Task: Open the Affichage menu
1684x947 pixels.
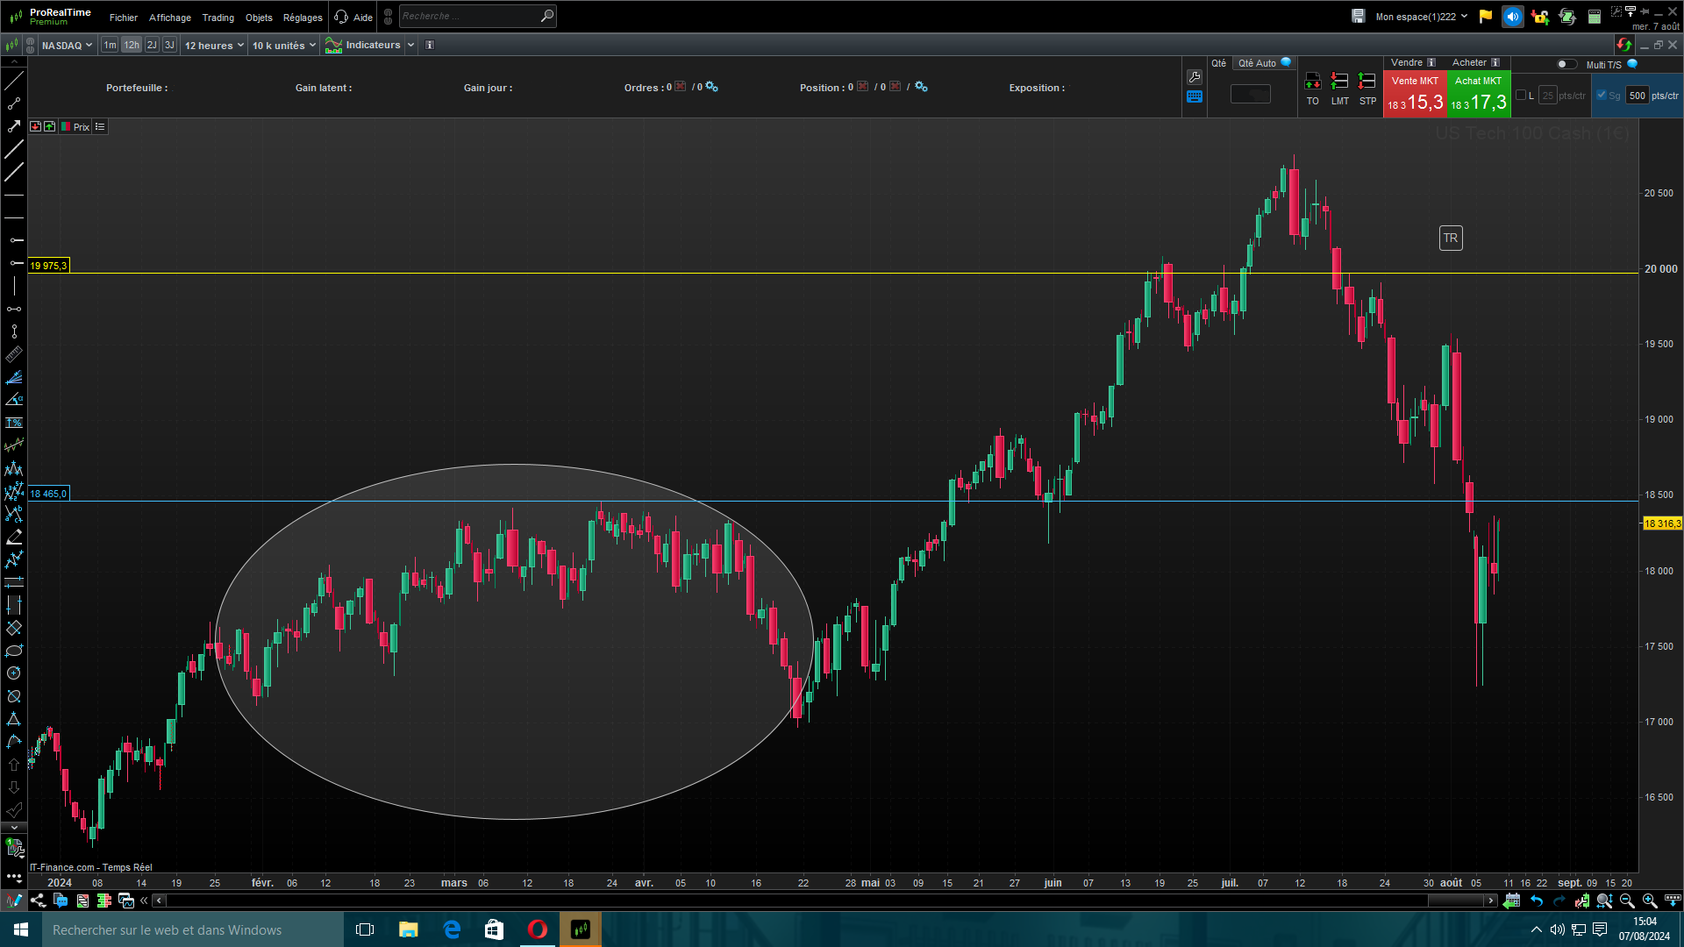Action: (169, 18)
